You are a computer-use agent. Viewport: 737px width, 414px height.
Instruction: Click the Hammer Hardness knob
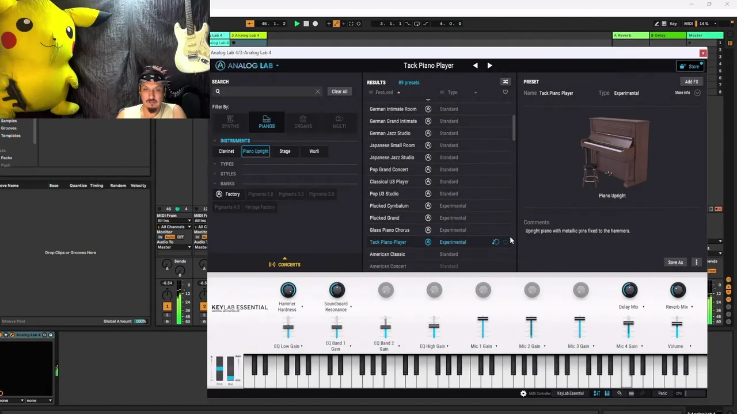coord(288,290)
